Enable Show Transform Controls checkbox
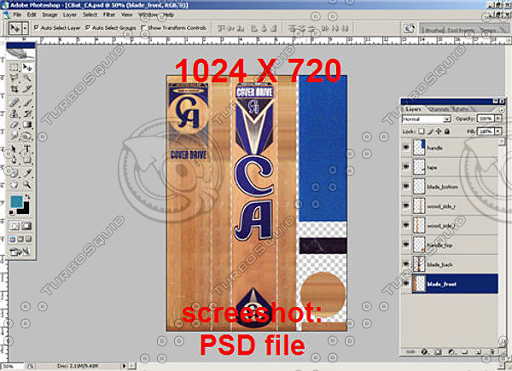The width and height of the screenshot is (512, 371). click(x=143, y=28)
